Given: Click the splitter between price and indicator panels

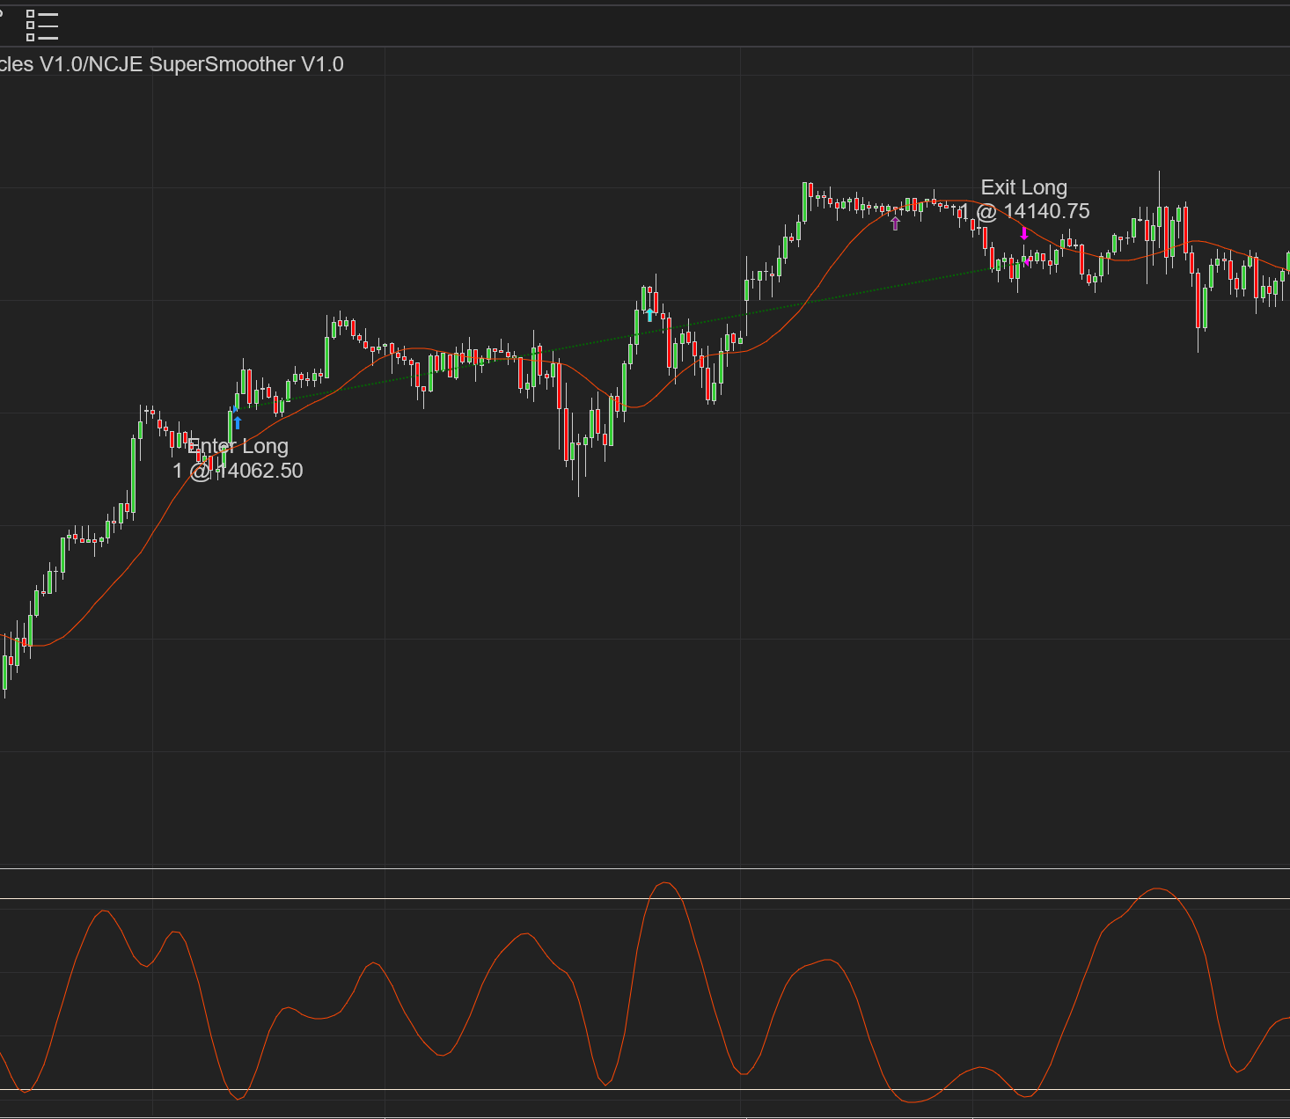Looking at the screenshot, I should [x=645, y=868].
